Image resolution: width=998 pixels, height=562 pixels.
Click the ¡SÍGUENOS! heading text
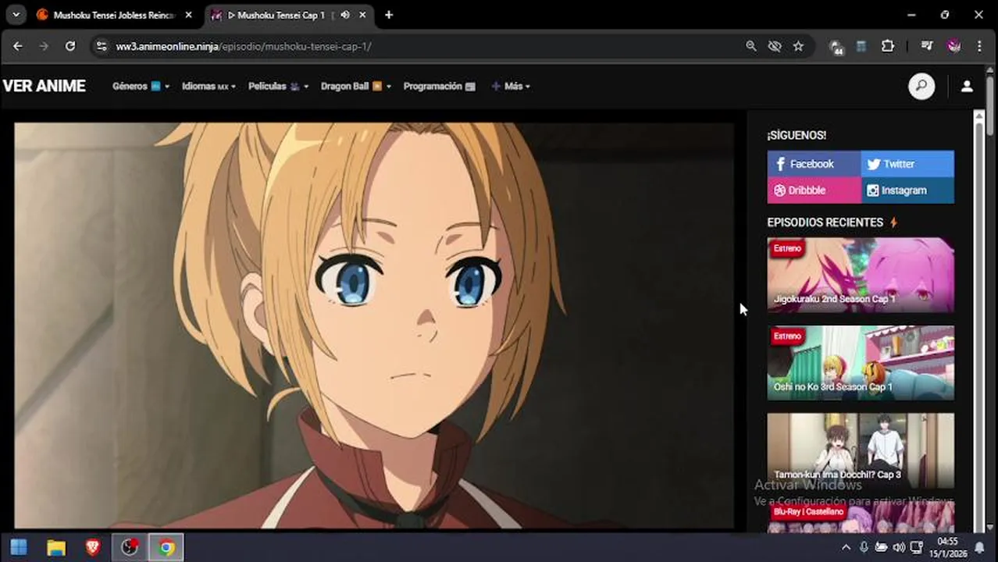[797, 135]
